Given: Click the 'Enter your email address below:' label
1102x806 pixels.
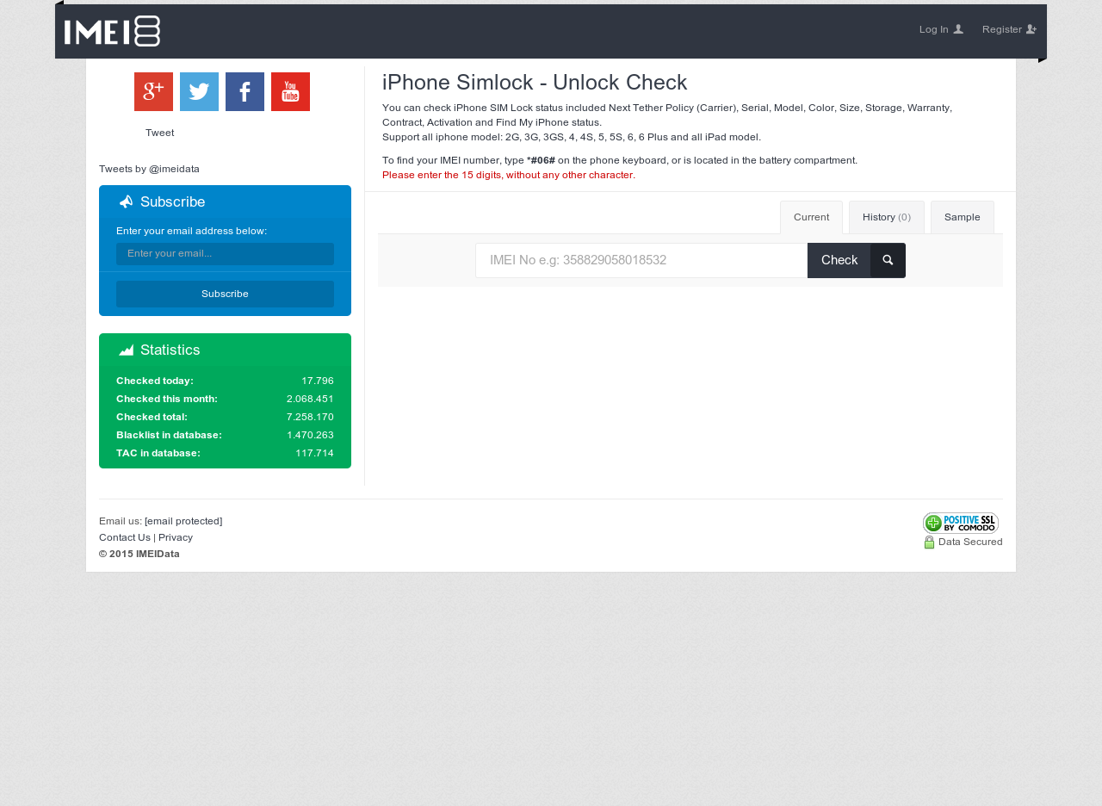Looking at the screenshot, I should (192, 231).
